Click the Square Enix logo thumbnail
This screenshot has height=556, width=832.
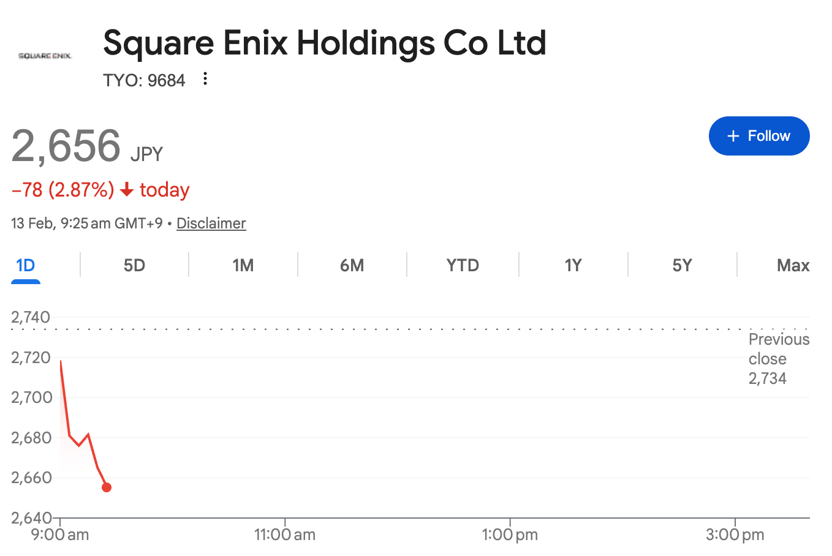click(45, 56)
